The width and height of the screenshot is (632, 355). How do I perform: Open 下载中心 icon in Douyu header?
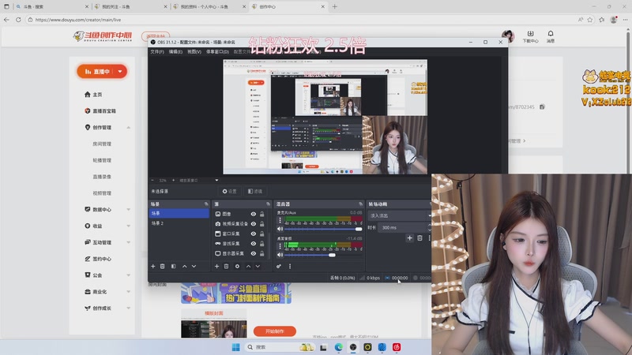point(530,36)
